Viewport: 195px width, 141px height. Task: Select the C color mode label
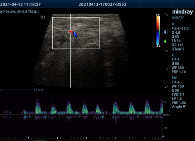173,55
